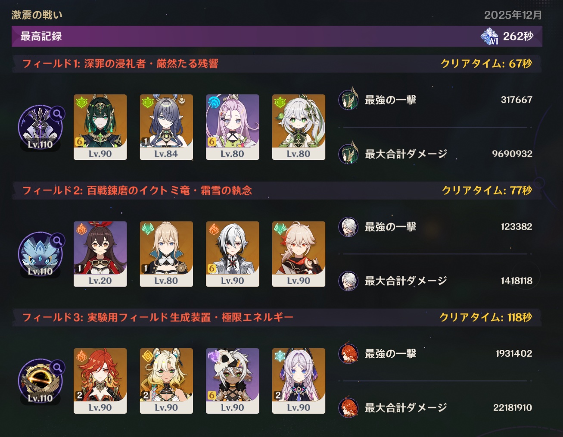
Task: Click avatar icon beside 123382 strongest hit
Action: click(348, 227)
